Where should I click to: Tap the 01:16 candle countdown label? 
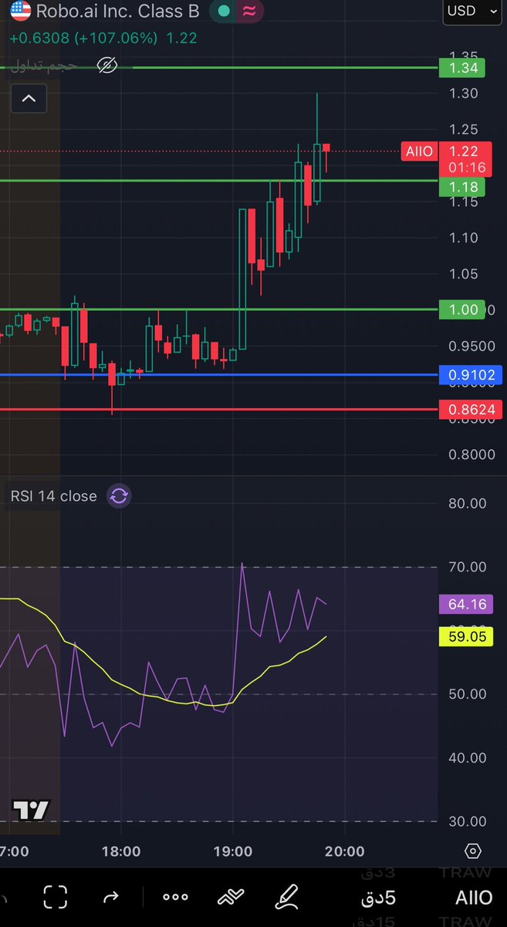pos(467,168)
